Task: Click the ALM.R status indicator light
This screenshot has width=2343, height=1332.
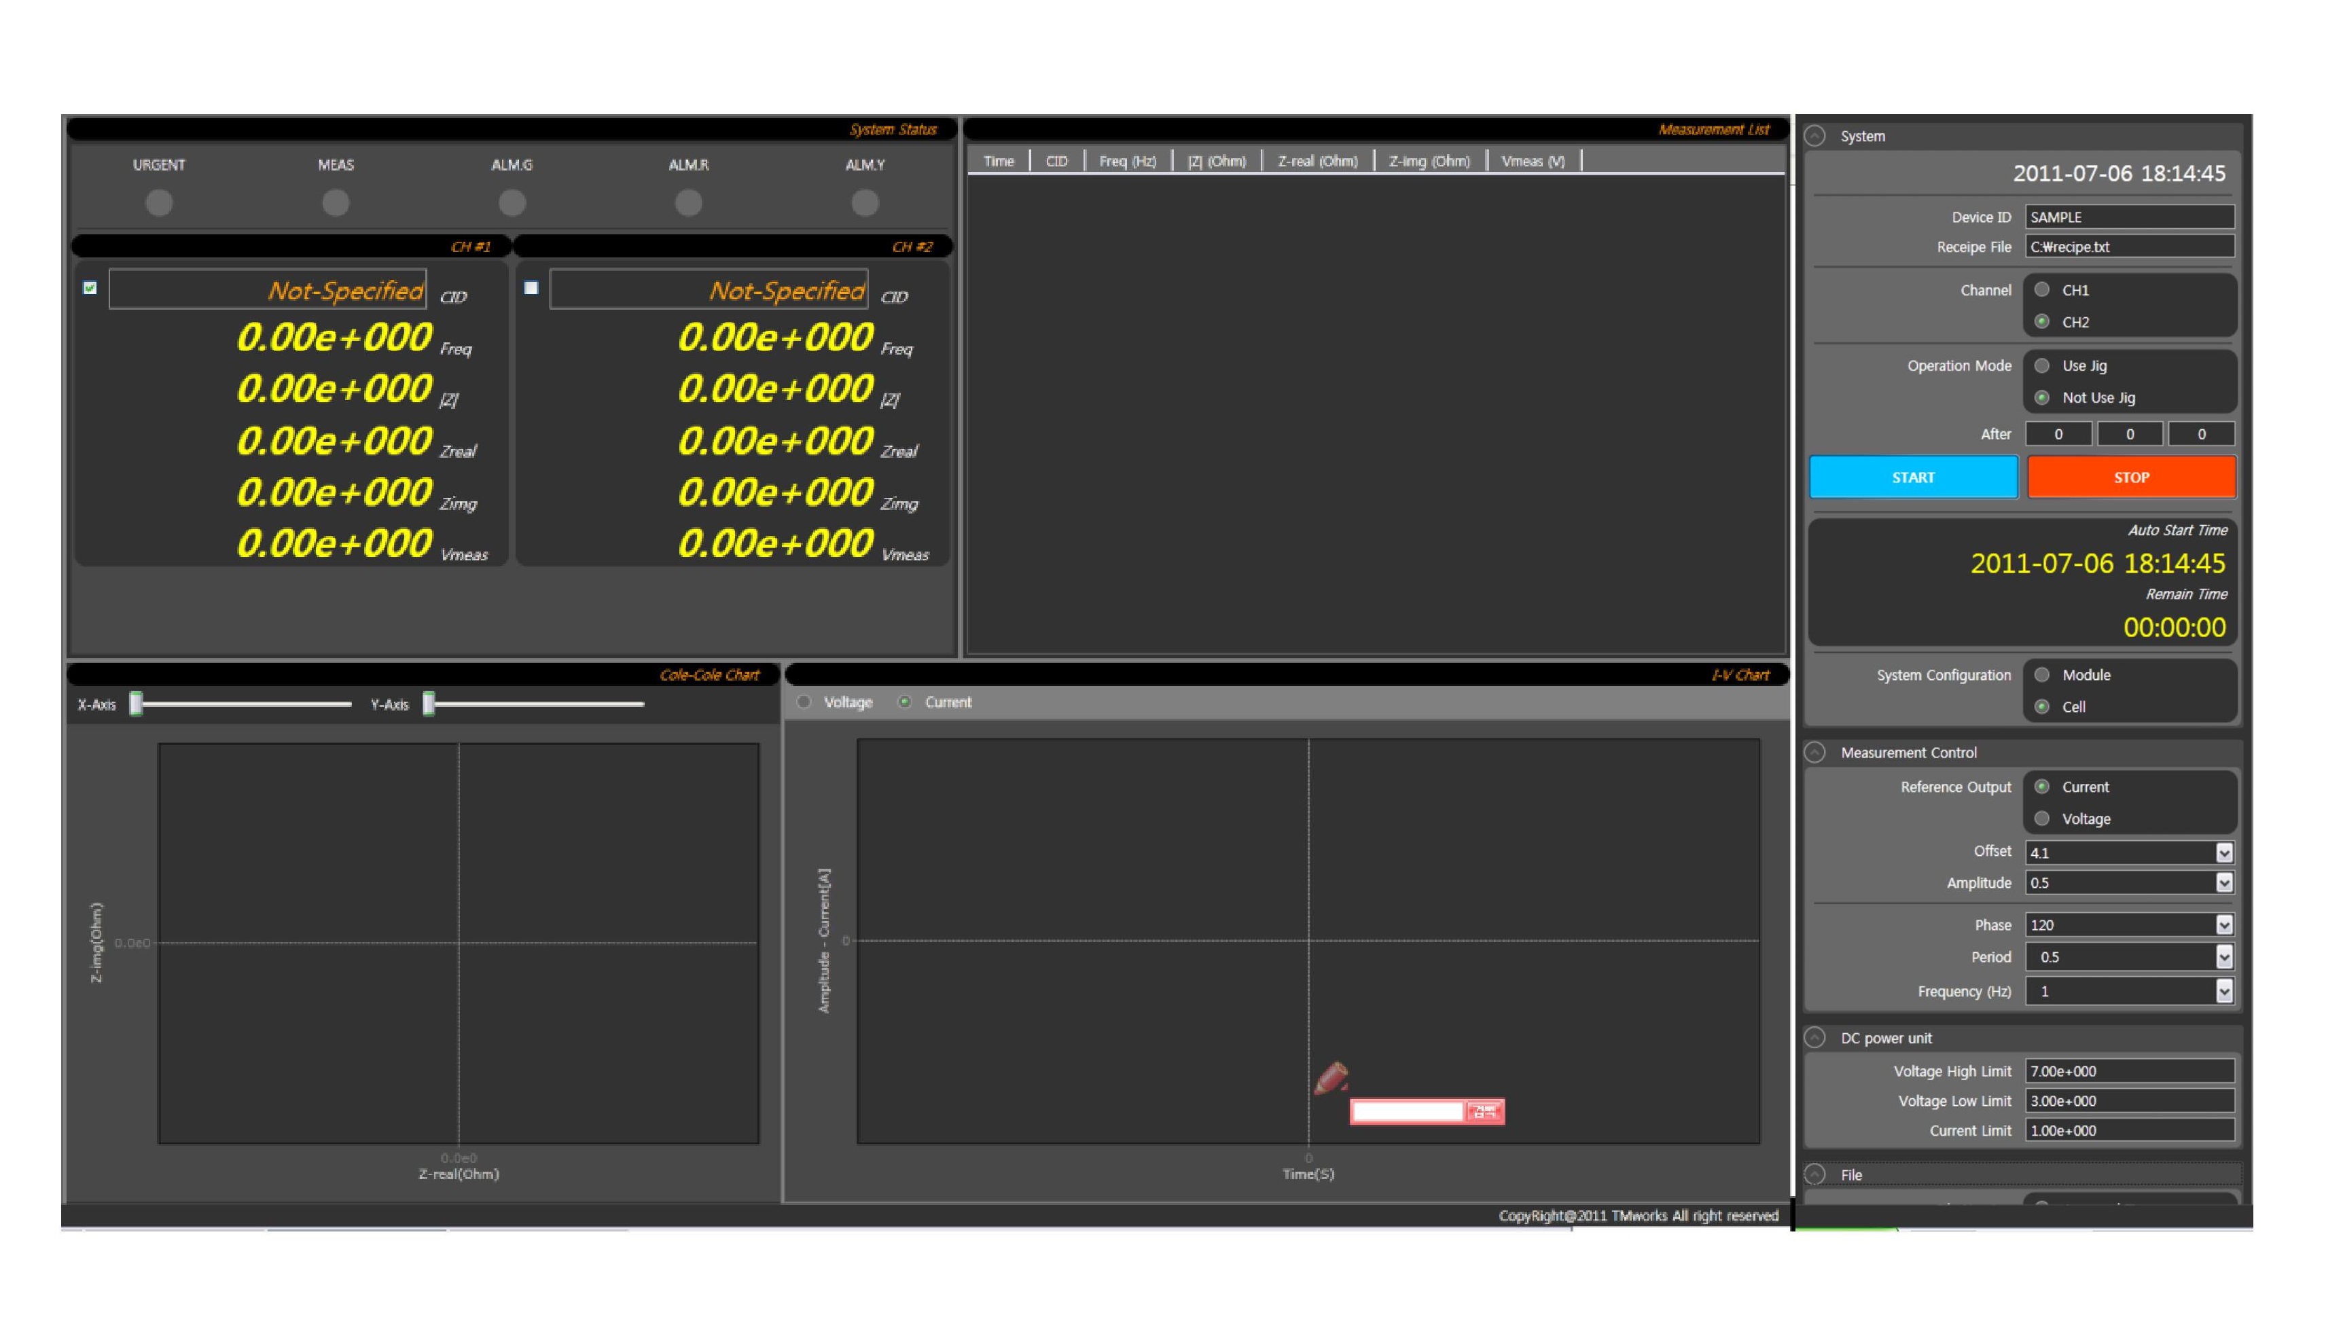Action: (688, 202)
